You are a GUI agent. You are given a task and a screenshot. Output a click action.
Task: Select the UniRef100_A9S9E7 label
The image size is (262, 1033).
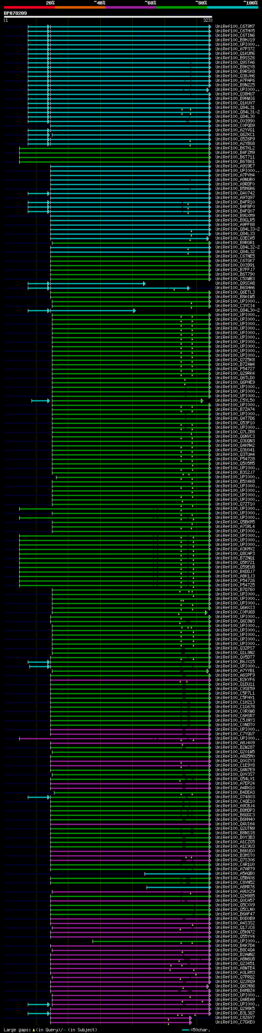tap(235, 166)
